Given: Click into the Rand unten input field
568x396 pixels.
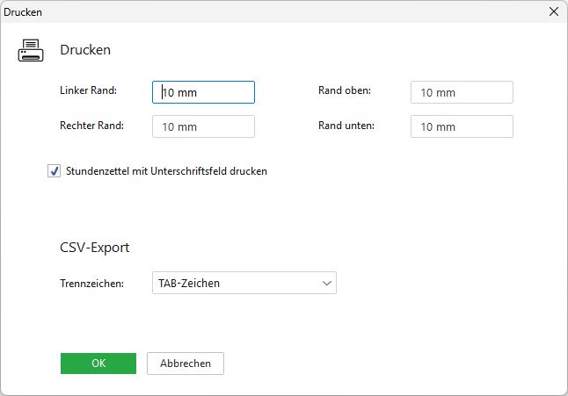Looking at the screenshot, I should point(462,126).
